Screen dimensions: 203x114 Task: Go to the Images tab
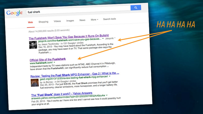tap(70, 21)
